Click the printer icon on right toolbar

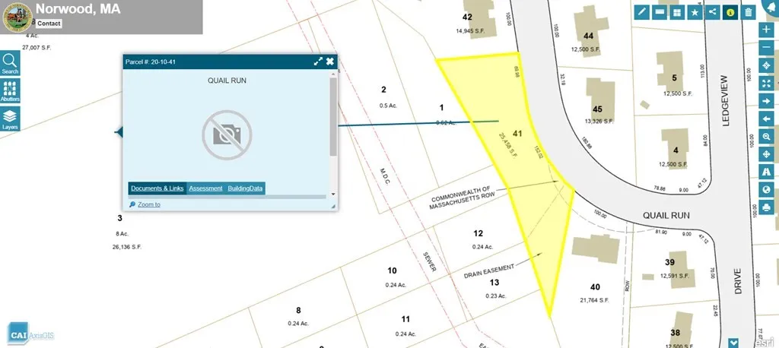coord(767,207)
